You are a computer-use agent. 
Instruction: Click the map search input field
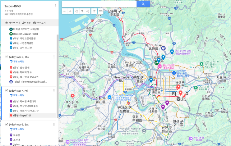point(99,4)
